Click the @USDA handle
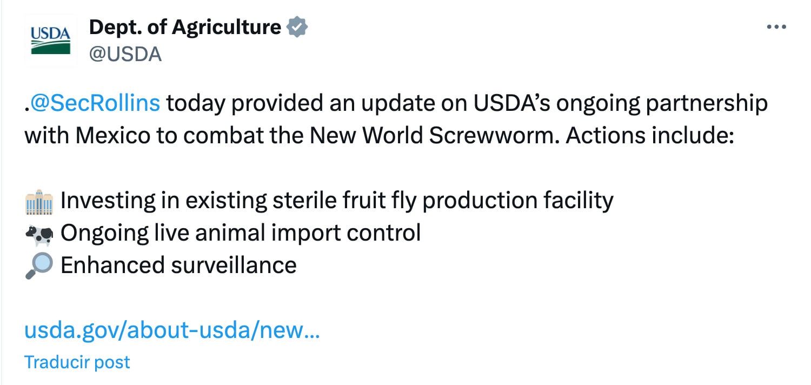The height and width of the screenshot is (385, 811). click(x=125, y=54)
